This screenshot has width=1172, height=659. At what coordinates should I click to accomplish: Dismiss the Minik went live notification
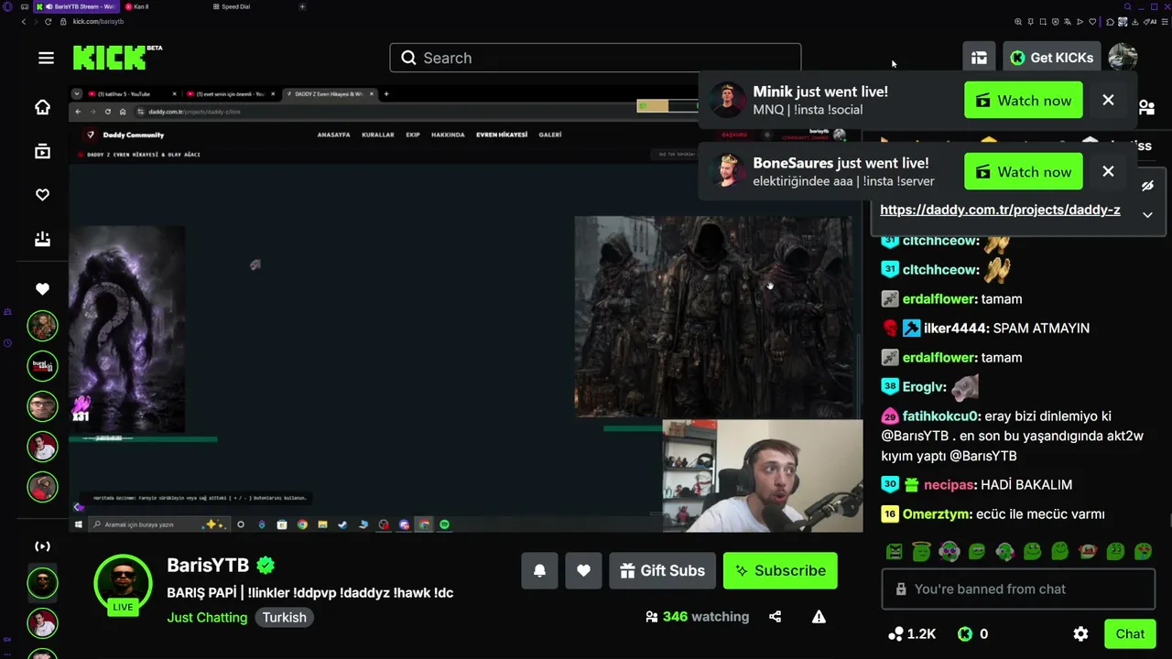[1108, 100]
